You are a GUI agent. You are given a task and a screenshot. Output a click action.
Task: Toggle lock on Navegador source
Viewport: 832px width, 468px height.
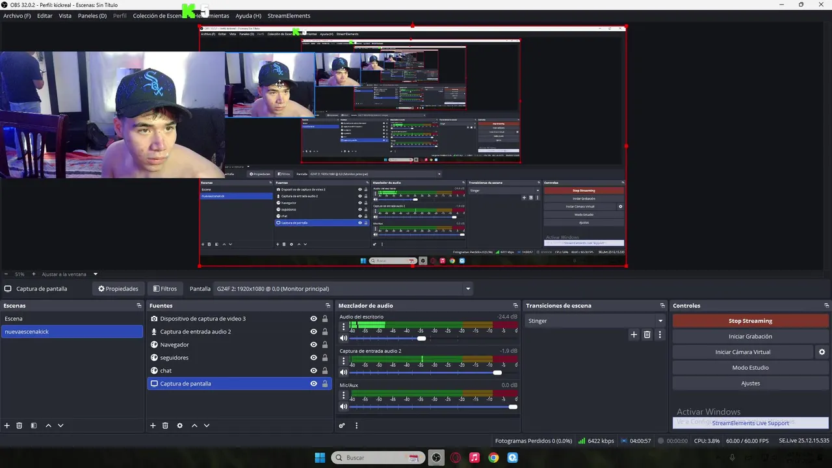pos(325,344)
